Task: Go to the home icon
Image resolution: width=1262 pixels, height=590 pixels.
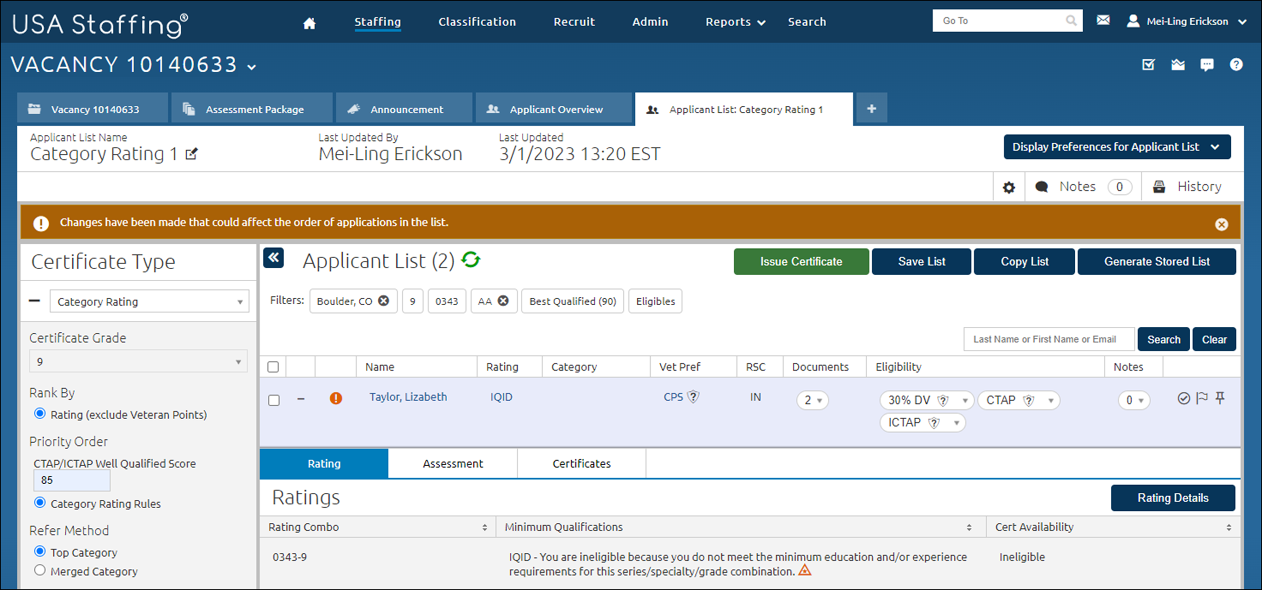Action: point(309,23)
